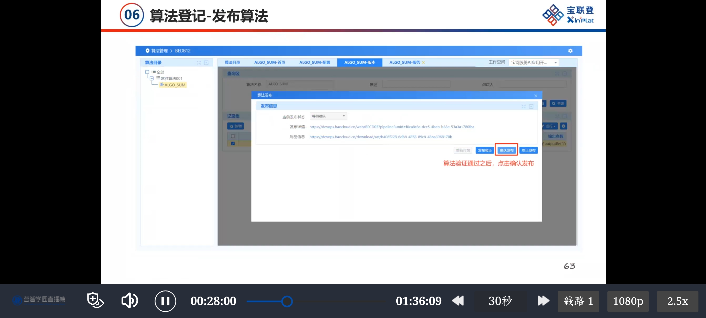Pause the video playback

coord(165,301)
